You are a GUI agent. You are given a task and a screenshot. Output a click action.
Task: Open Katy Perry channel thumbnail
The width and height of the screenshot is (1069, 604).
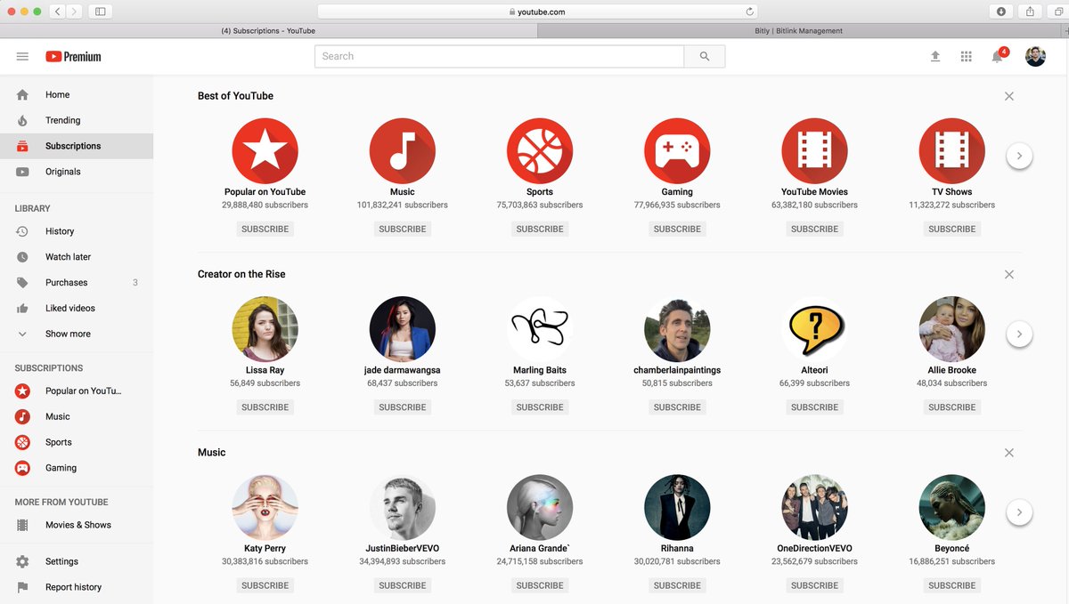pyautogui.click(x=265, y=508)
